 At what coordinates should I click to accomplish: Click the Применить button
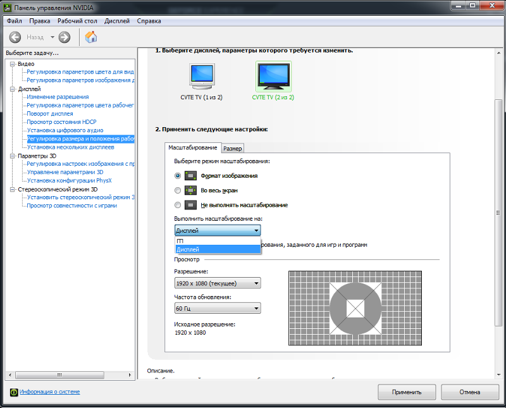407,392
